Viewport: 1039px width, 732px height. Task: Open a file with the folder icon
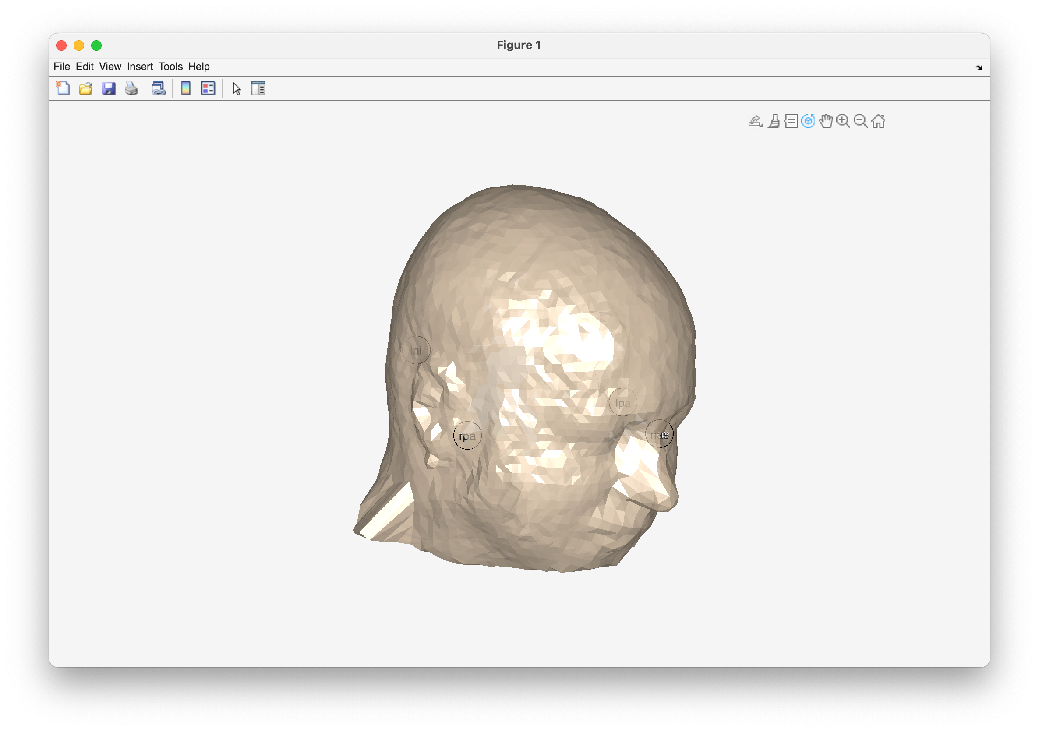pos(85,88)
